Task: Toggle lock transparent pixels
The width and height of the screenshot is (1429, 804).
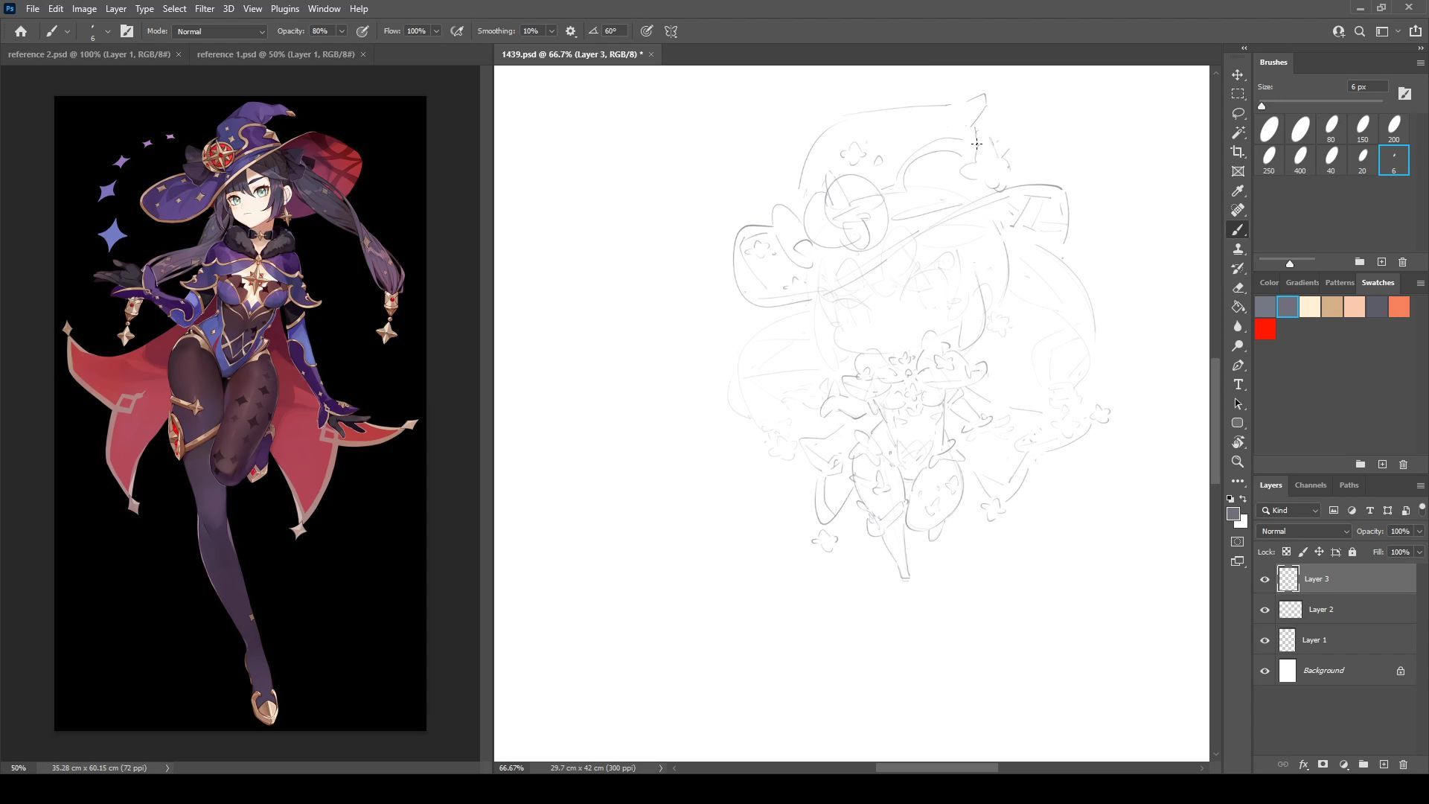Action: pyautogui.click(x=1286, y=552)
